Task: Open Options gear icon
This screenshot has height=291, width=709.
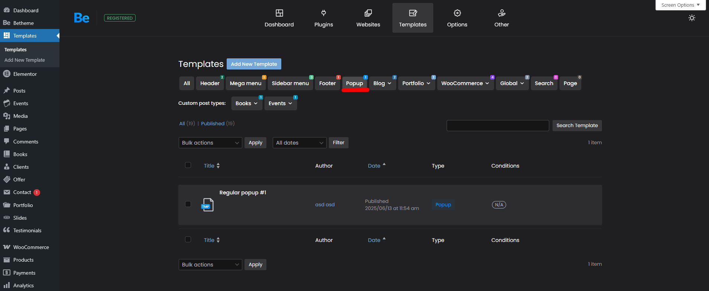Action: click(x=457, y=13)
